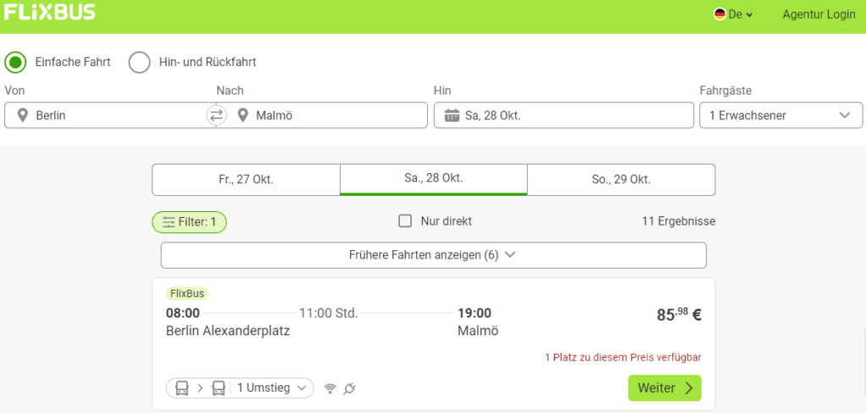Viewport: 866px width, 413px height.
Task: Enable the Nur direkt checkbox
Action: (405, 221)
